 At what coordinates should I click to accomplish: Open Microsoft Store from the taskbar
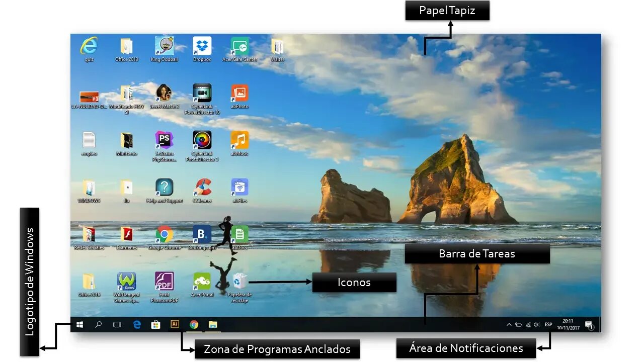coord(156,325)
